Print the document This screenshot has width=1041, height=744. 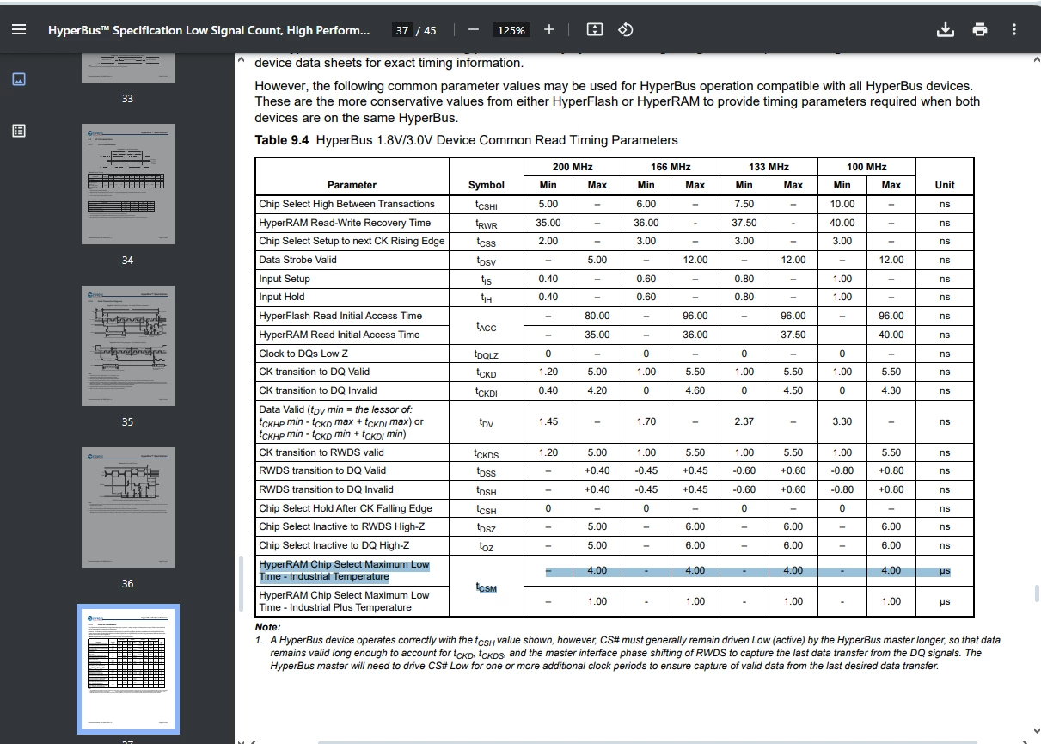tap(980, 29)
